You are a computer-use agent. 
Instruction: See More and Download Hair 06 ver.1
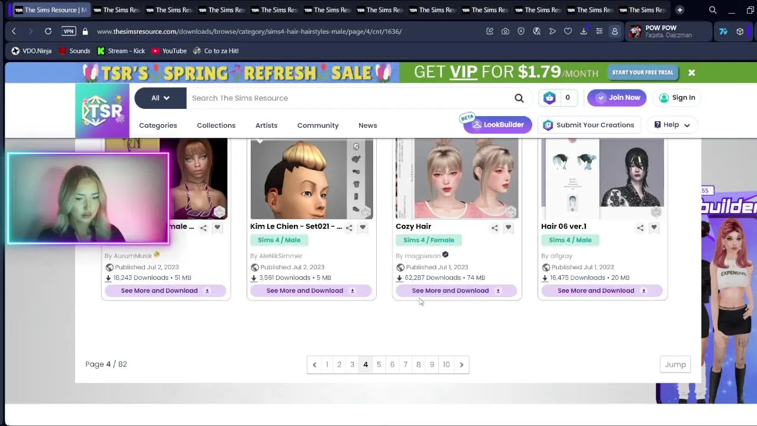[x=601, y=291]
